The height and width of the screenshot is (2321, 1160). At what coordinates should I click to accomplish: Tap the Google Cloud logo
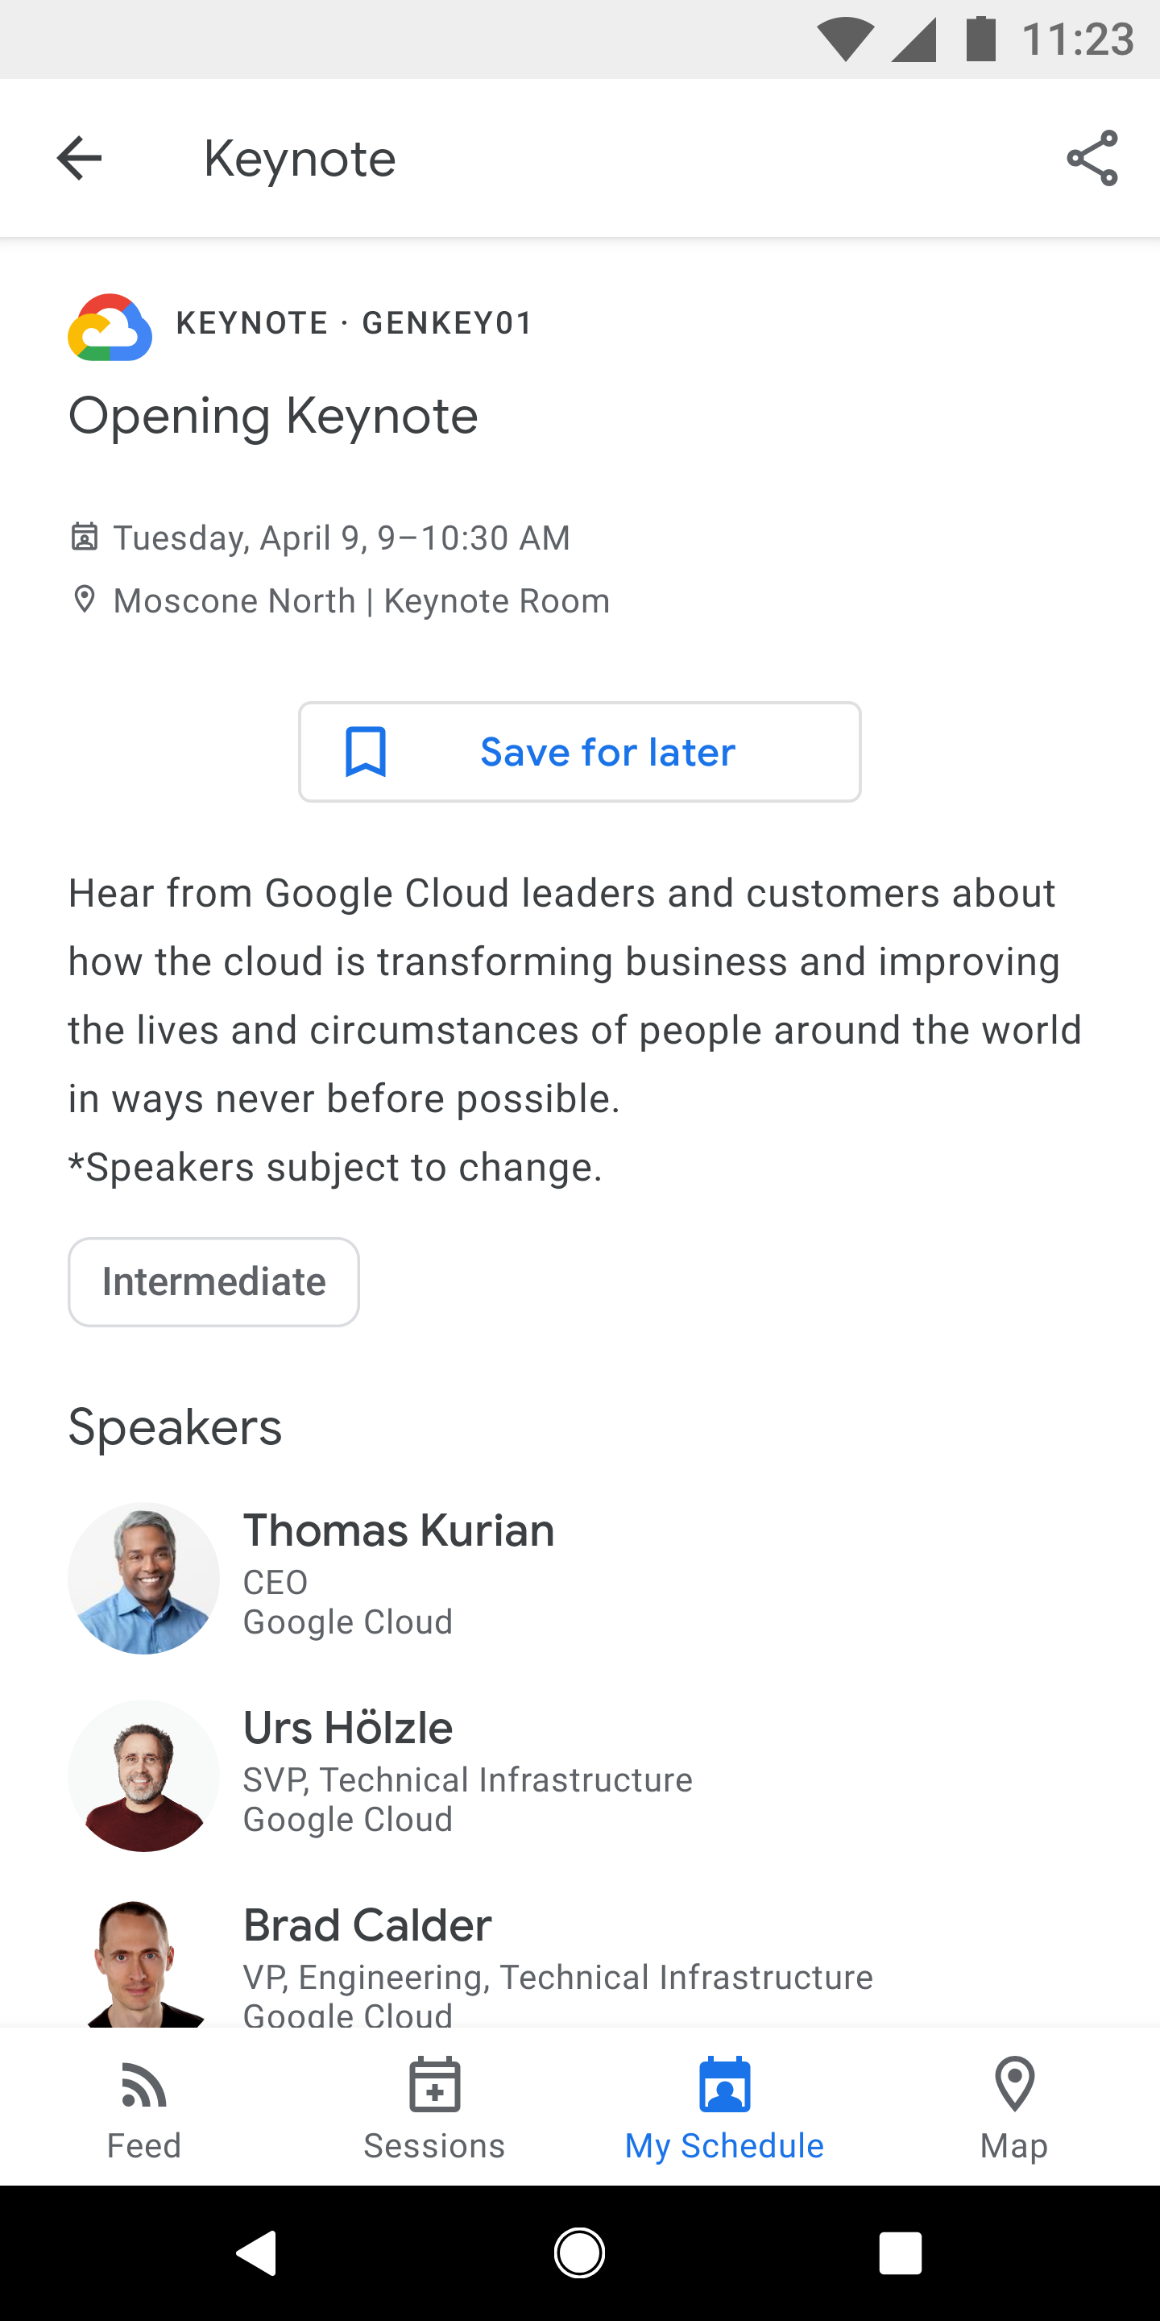point(110,327)
